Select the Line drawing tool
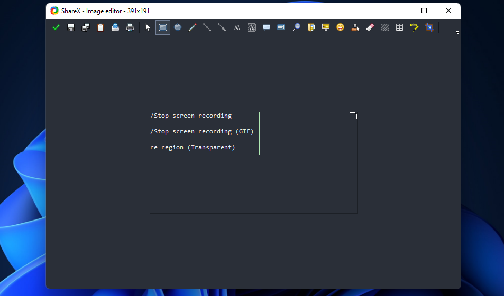Viewport: 504px width, 296px height. tap(207, 27)
